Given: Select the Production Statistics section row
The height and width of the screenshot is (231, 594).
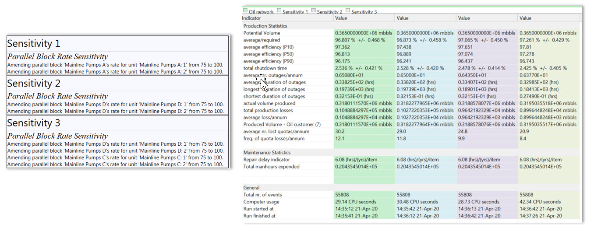Looking at the screenshot, I should (265, 26).
